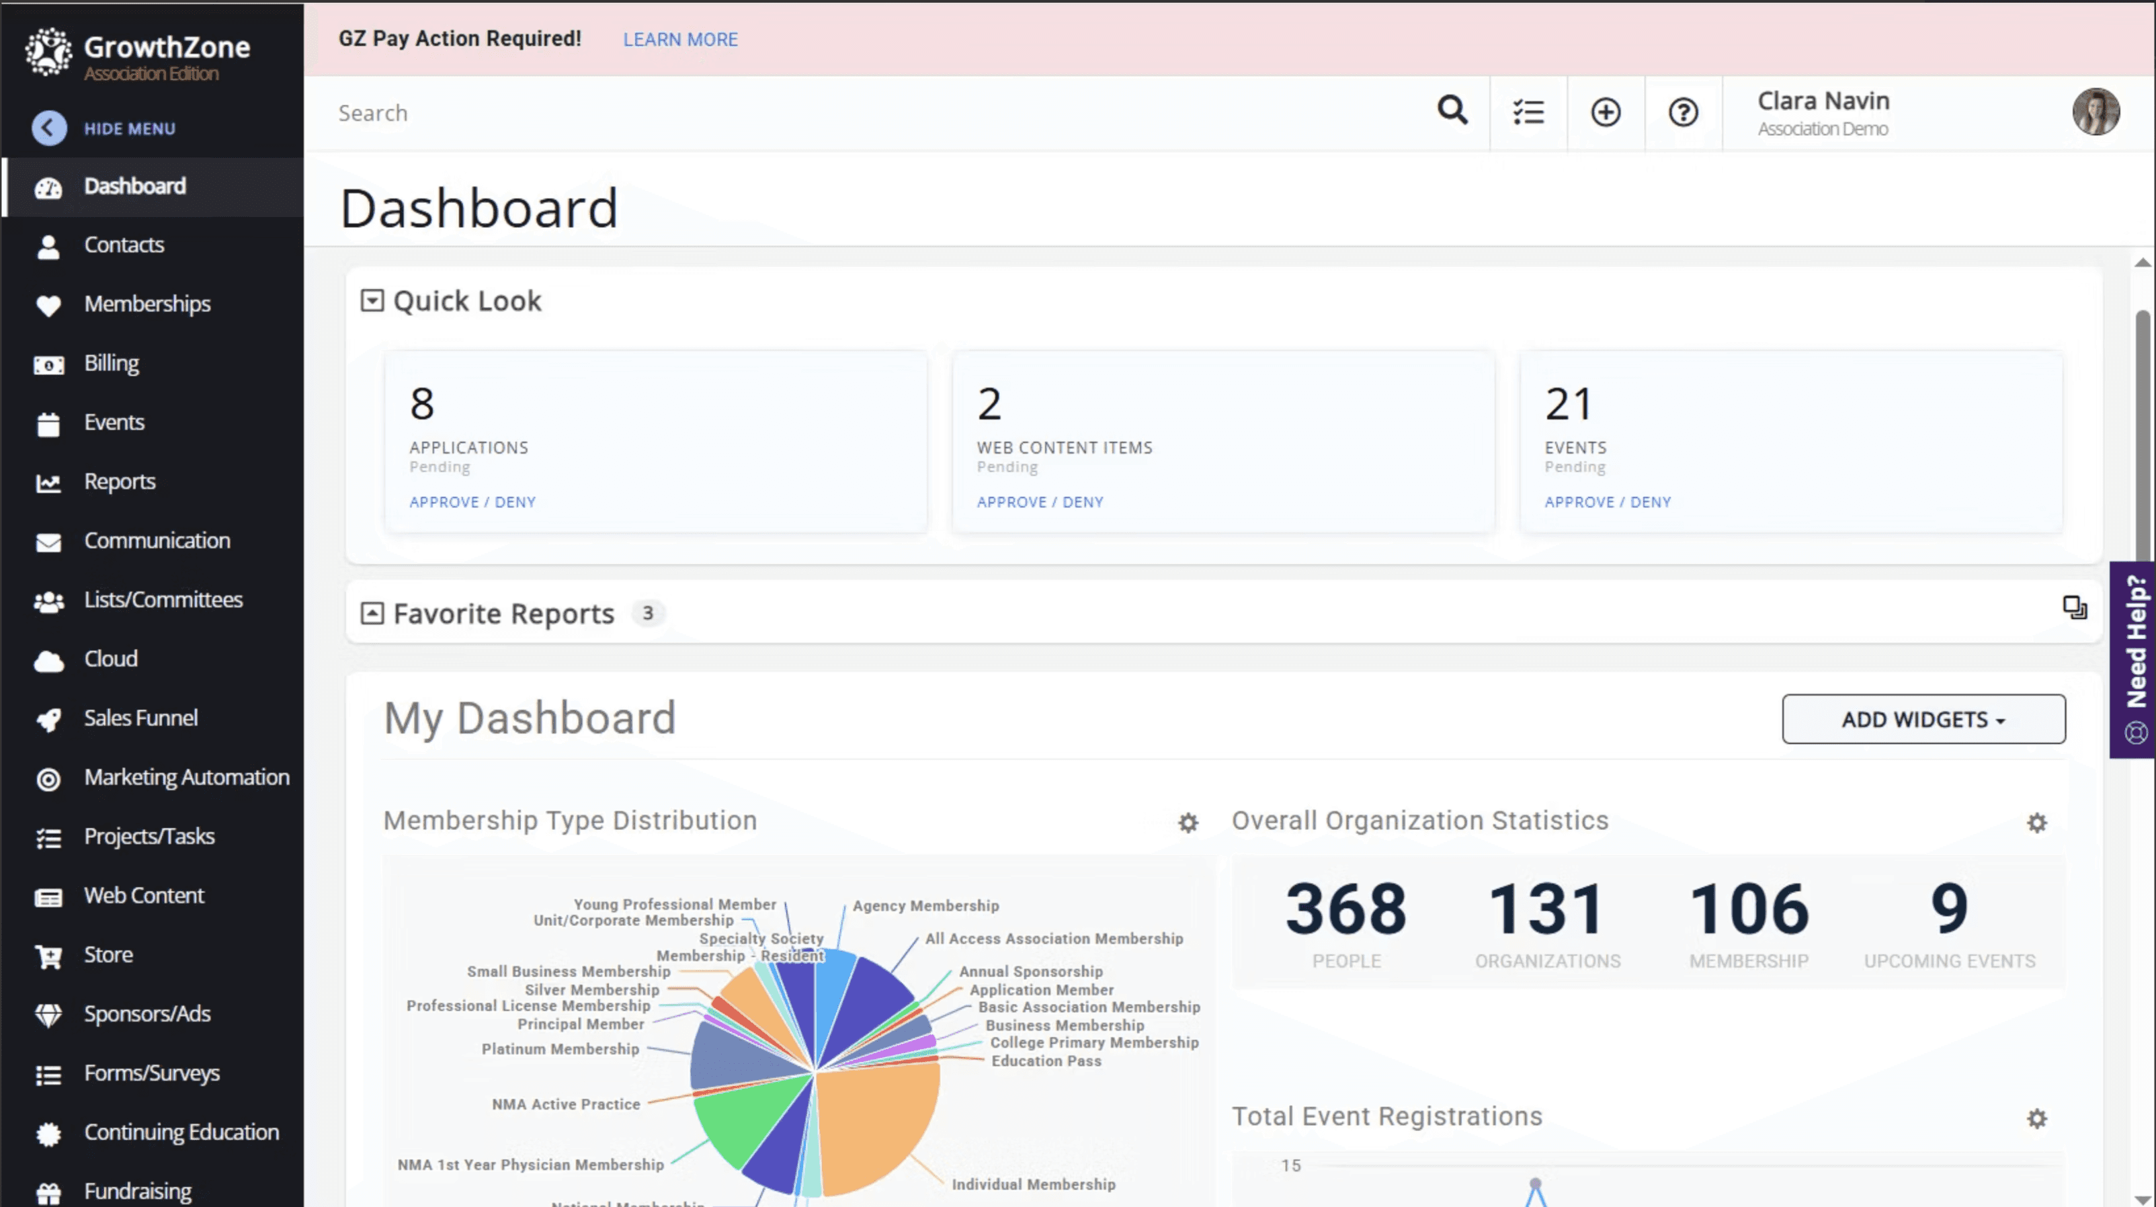2156x1207 pixels.
Task: Open the Add Widgets dropdown
Action: (x=1923, y=719)
